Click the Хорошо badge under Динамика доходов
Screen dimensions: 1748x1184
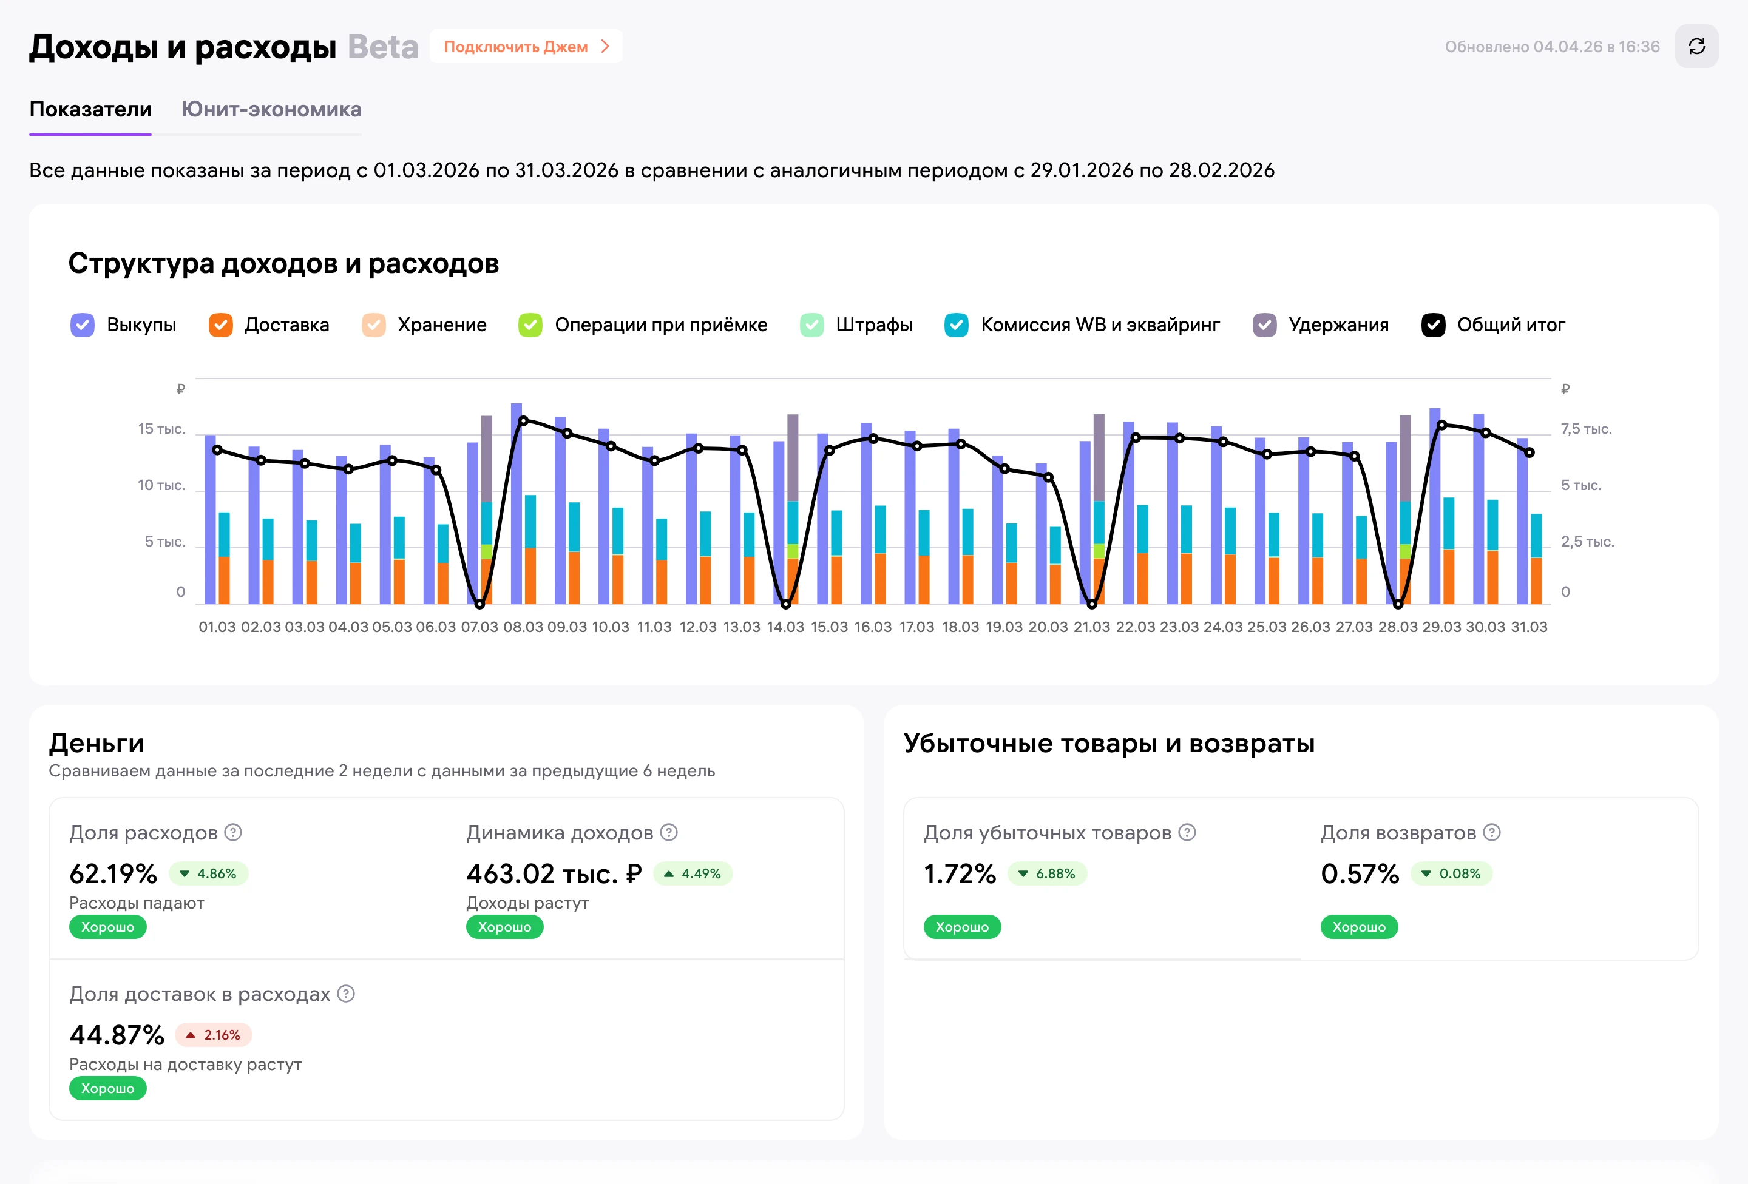pyautogui.click(x=505, y=927)
